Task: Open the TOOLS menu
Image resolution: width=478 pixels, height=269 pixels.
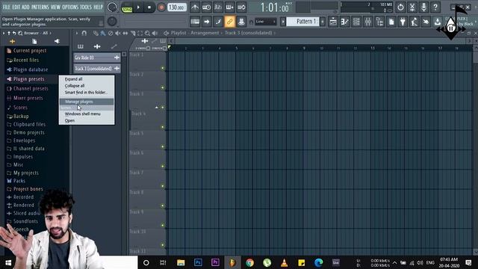Action: (86, 7)
